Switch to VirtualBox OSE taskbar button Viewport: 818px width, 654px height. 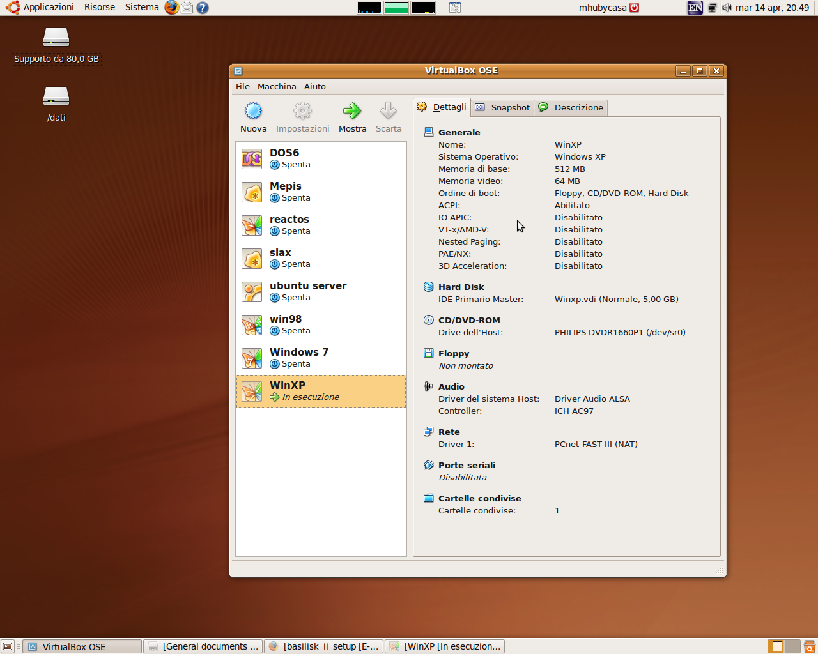(82, 646)
